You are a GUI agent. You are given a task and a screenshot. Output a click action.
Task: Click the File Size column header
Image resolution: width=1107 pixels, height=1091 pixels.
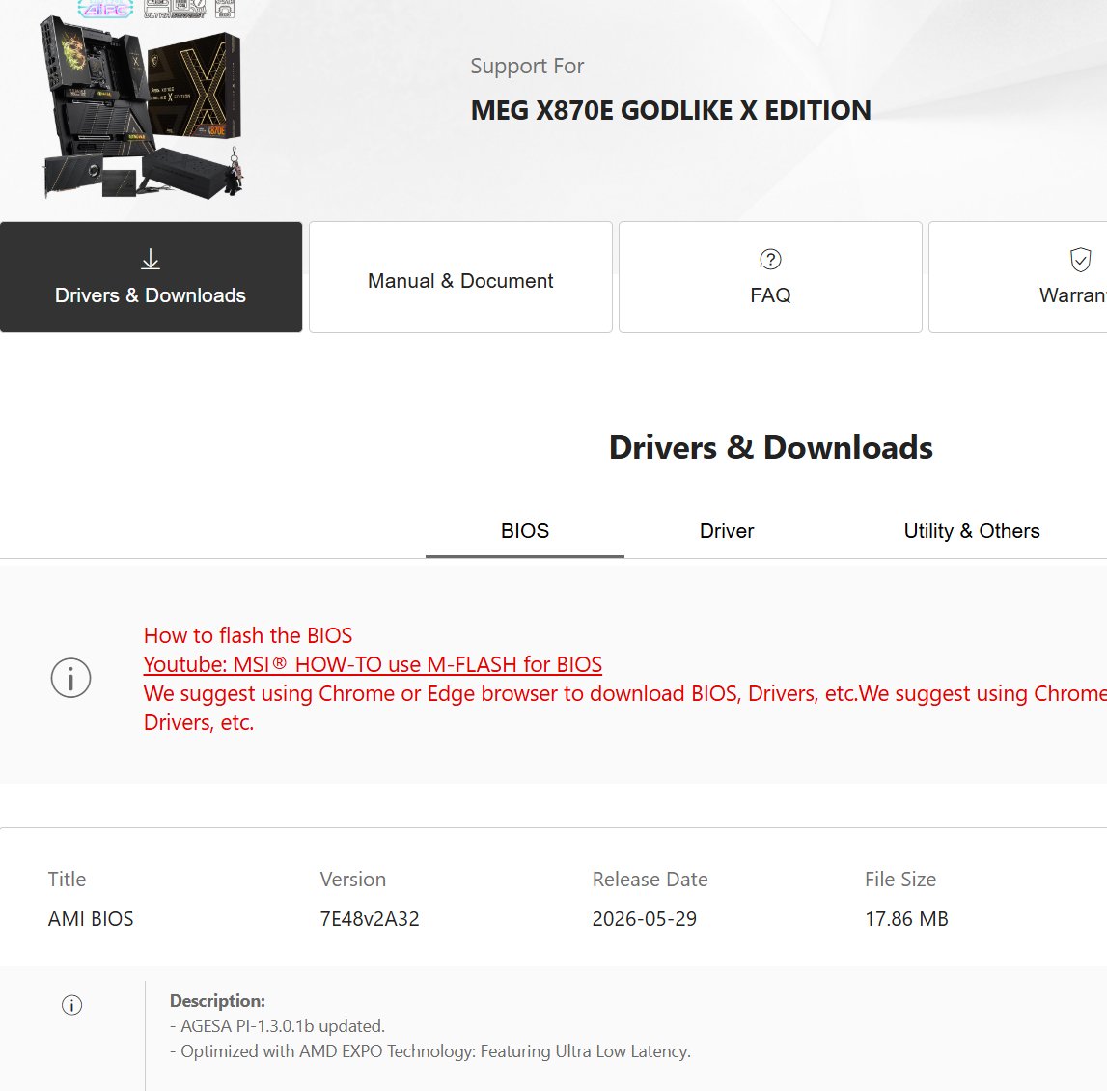tap(900, 880)
